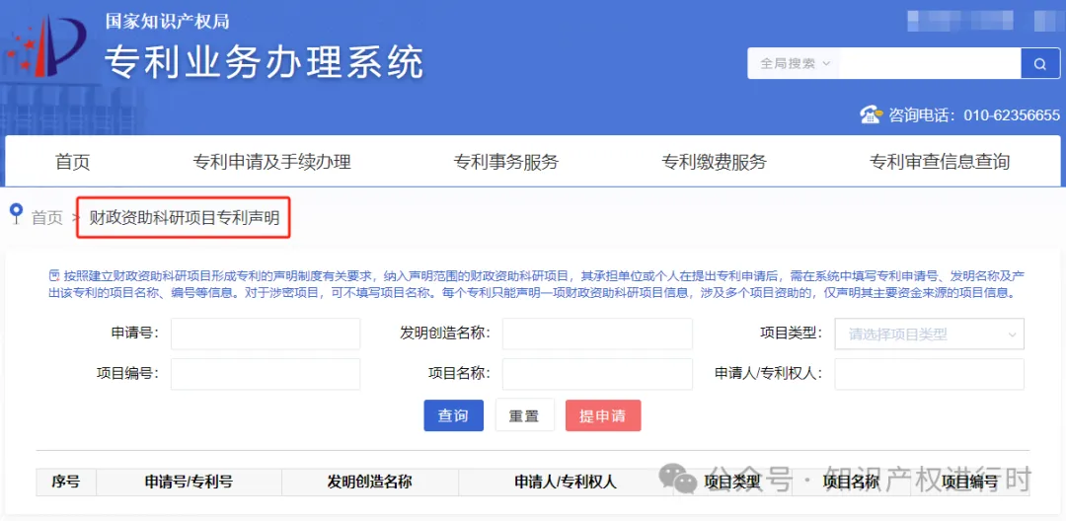
Task: Click the 发明创造名称 table column header
Action: (370, 483)
